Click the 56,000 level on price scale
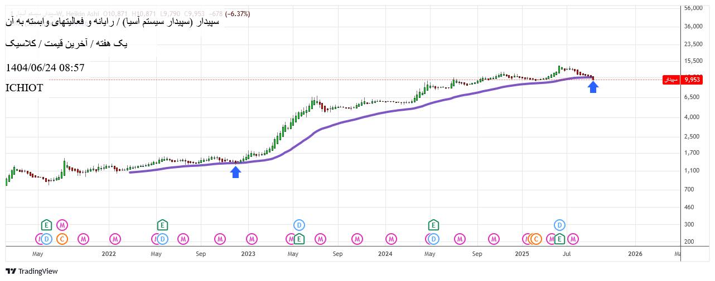The height and width of the screenshot is (281, 715). click(x=692, y=8)
